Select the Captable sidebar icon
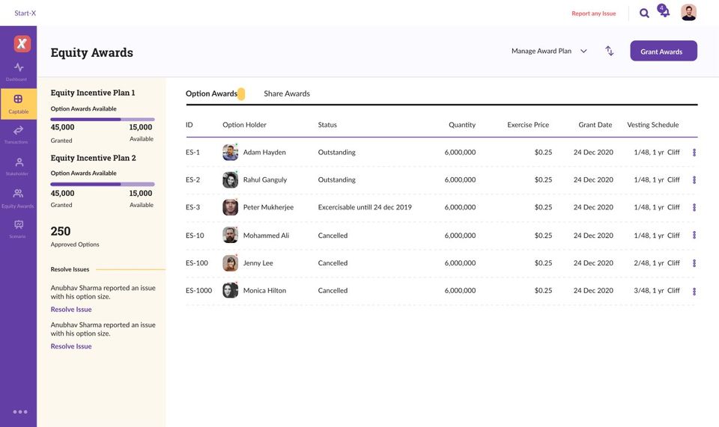 click(18, 99)
